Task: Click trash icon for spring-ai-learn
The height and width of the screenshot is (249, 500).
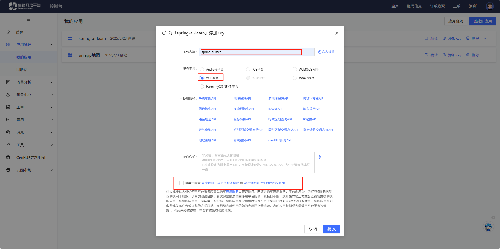Action: (x=468, y=38)
